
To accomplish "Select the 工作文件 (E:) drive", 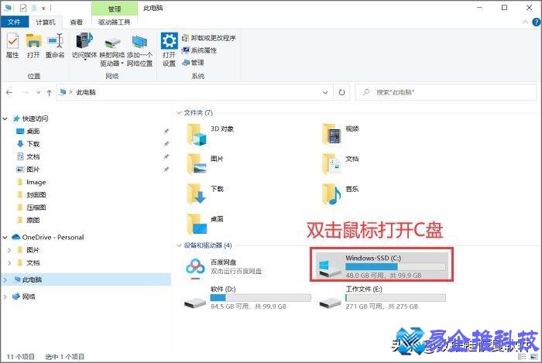I will (382, 298).
